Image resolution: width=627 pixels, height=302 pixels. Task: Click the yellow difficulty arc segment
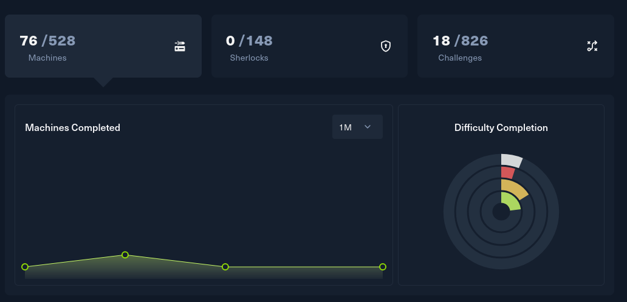click(x=514, y=189)
